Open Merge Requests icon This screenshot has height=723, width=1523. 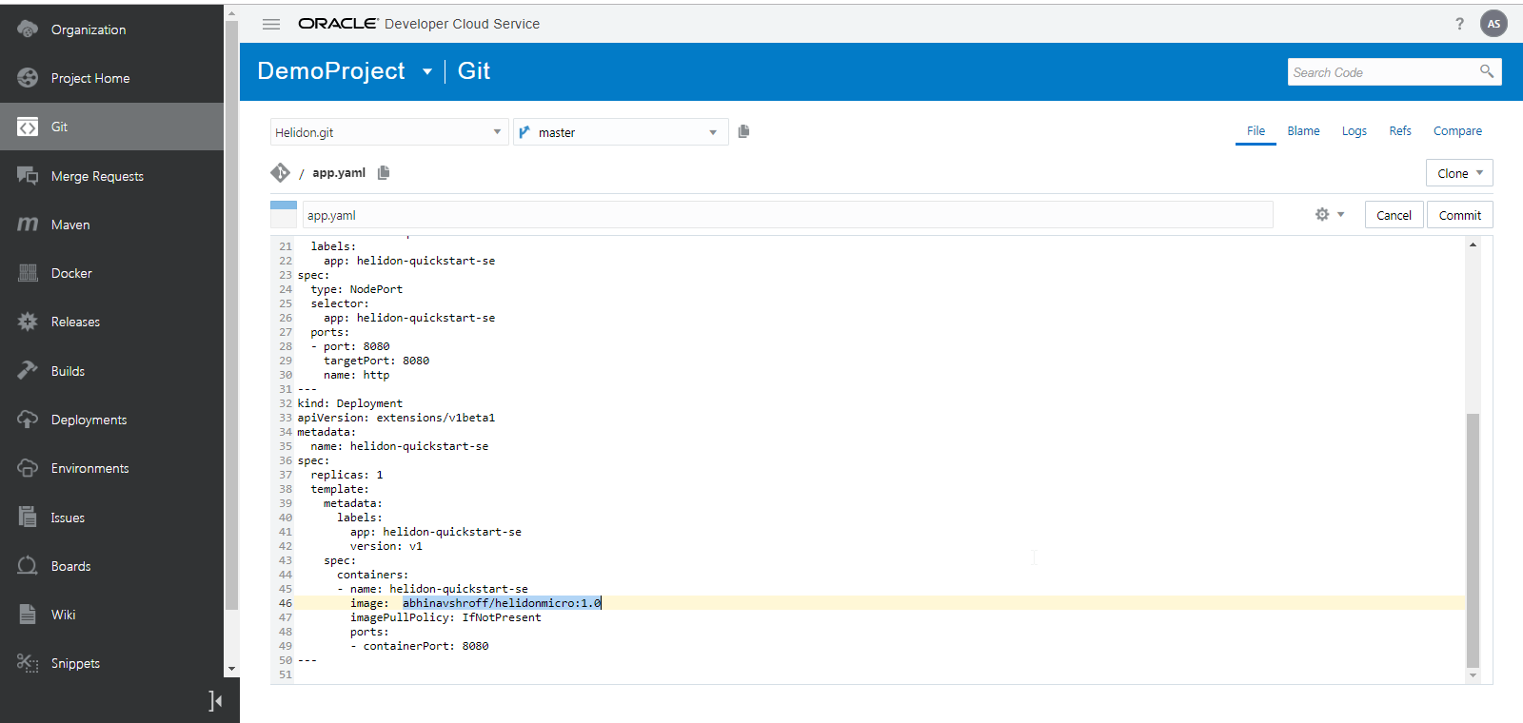click(28, 176)
